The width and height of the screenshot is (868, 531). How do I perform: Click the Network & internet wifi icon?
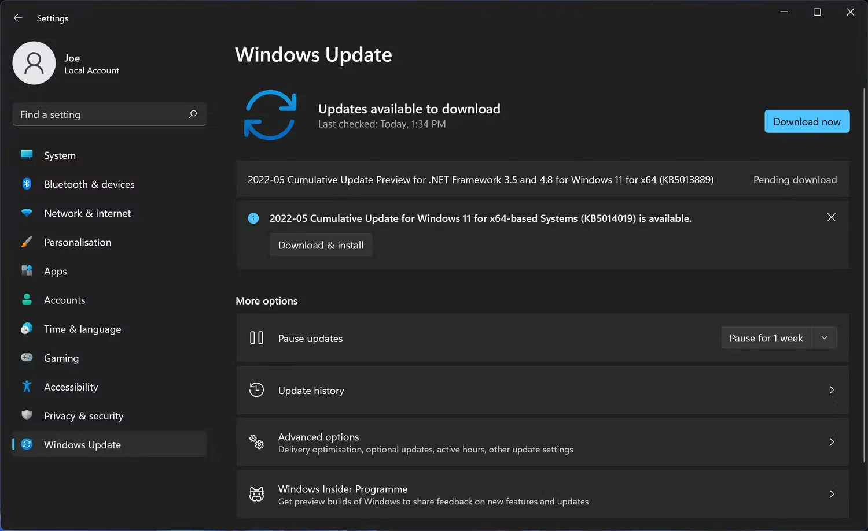pyautogui.click(x=27, y=213)
